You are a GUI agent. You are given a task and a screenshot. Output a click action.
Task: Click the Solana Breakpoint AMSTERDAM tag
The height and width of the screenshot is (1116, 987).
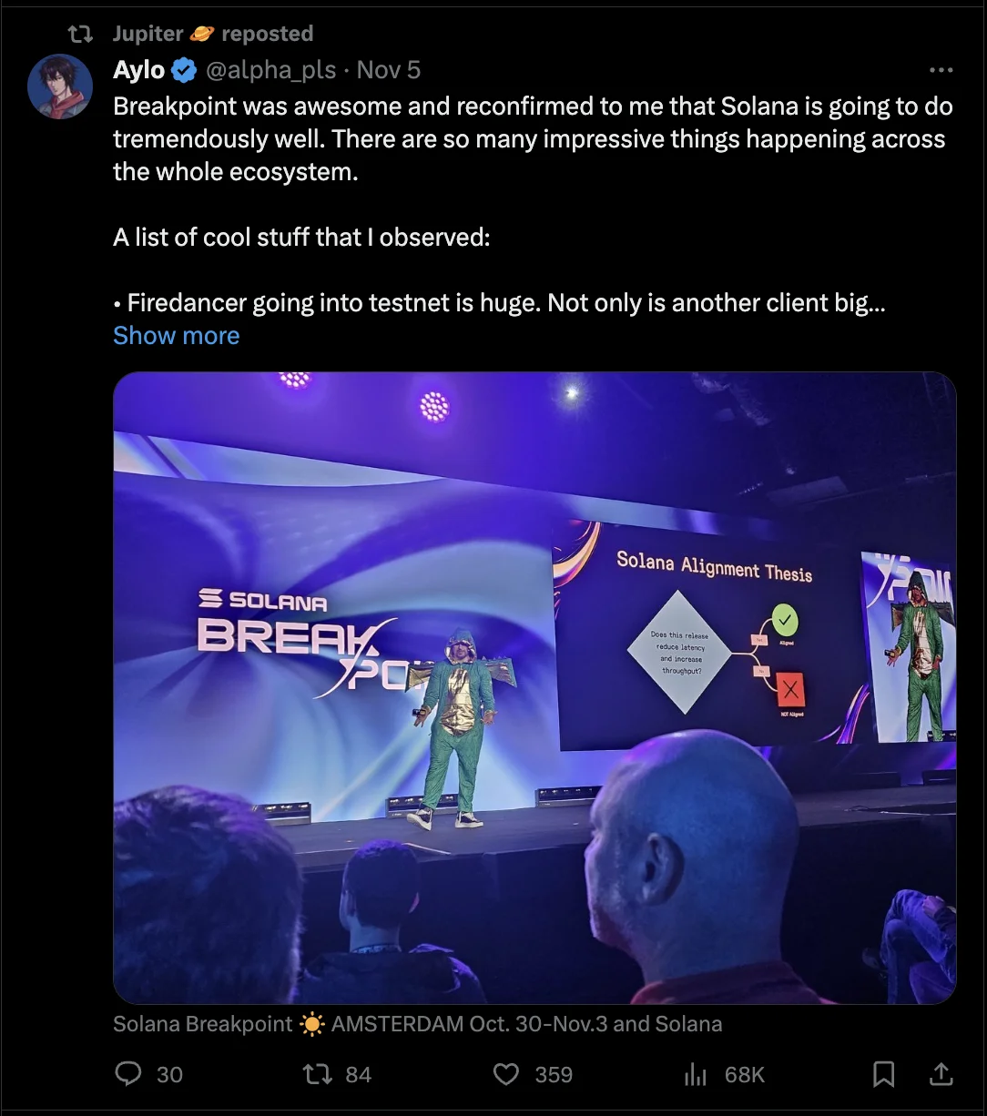click(417, 1024)
